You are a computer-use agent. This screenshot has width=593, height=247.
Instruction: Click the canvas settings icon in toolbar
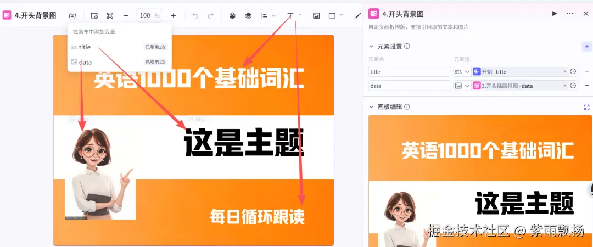coord(94,15)
